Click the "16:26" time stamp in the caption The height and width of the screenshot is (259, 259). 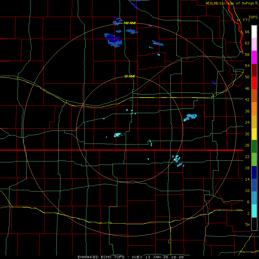(177, 257)
